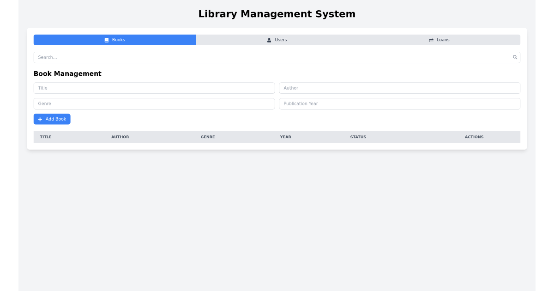Image resolution: width=554 pixels, height=291 pixels.
Task: Click the YEAR column header
Action: tap(285, 137)
